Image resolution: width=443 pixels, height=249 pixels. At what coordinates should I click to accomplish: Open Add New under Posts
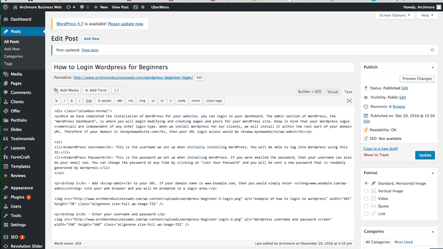(x=12, y=49)
